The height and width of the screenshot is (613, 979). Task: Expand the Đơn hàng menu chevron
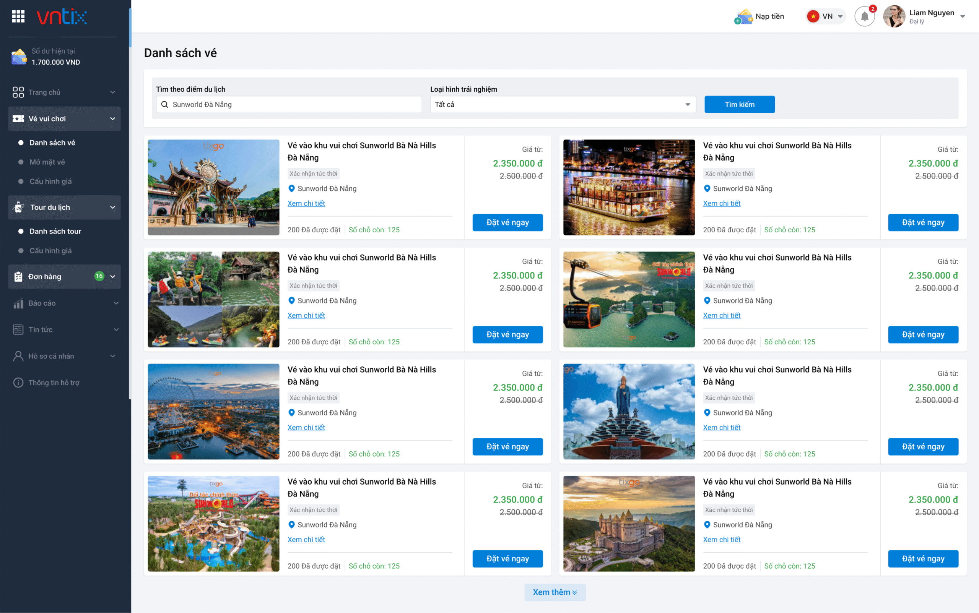click(x=113, y=276)
